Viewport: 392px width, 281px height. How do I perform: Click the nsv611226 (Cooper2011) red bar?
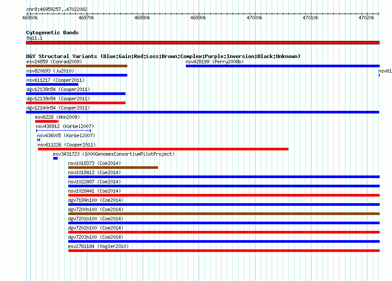(x=163, y=149)
